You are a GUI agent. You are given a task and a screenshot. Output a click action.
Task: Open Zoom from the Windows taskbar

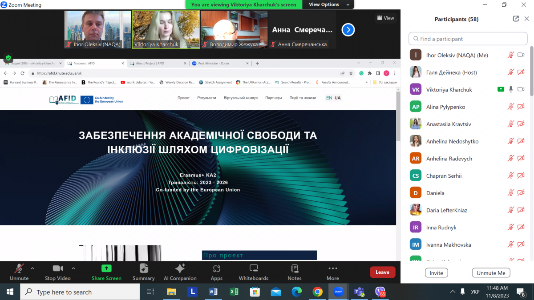click(338, 292)
